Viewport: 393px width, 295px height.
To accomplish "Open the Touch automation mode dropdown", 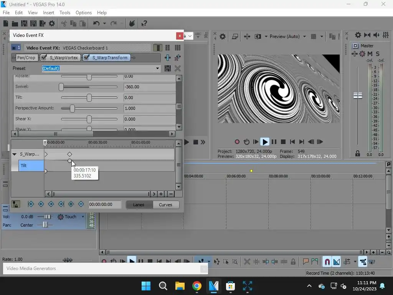I will [83, 217].
